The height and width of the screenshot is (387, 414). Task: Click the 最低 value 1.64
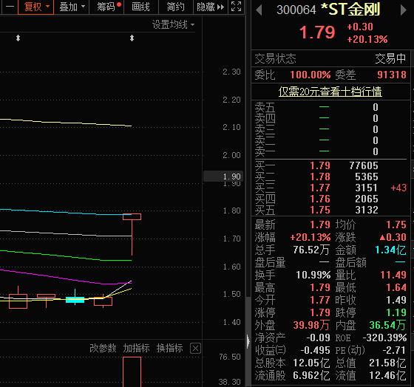(x=396, y=287)
